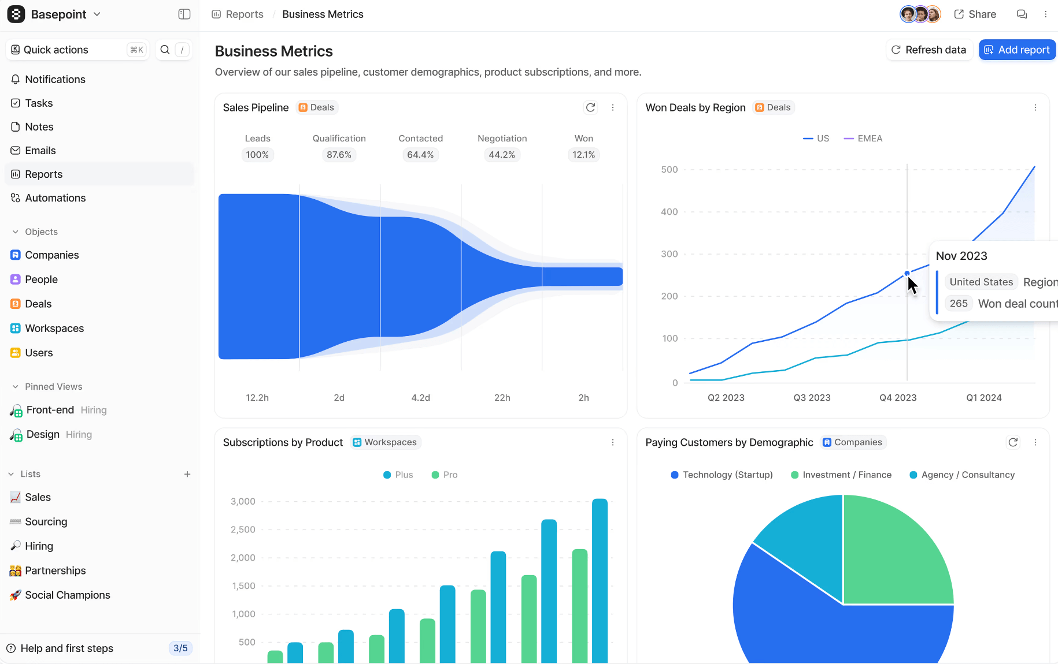Open the Workspaces object in sidebar
Image resolution: width=1058 pixels, height=664 pixels.
click(99, 328)
